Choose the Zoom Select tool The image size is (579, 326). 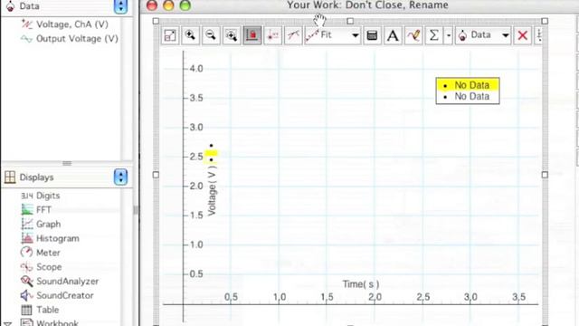click(x=232, y=35)
